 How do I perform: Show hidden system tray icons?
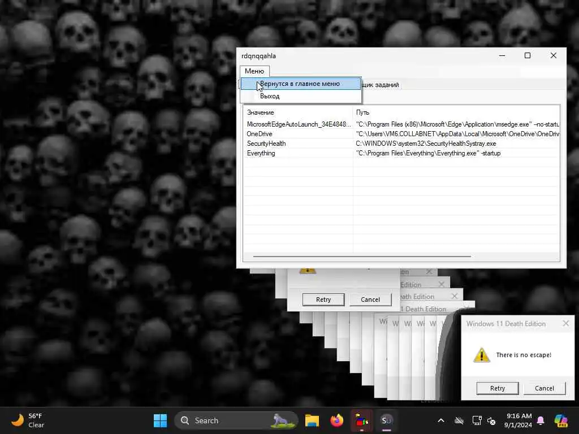click(441, 420)
